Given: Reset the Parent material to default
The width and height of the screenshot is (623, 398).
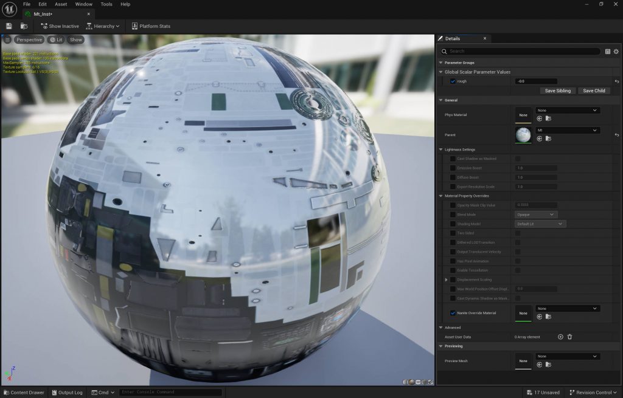Looking at the screenshot, I should click(x=617, y=135).
